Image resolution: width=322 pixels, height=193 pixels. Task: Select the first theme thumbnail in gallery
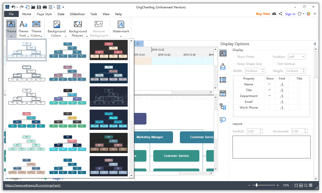click(27, 50)
